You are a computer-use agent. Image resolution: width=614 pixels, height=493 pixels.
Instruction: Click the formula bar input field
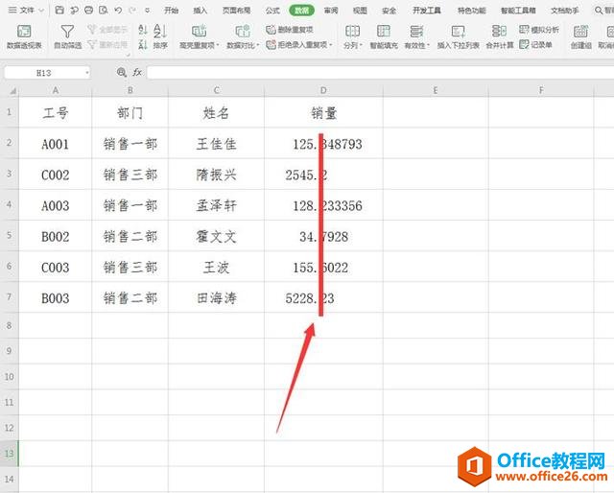click(380, 73)
